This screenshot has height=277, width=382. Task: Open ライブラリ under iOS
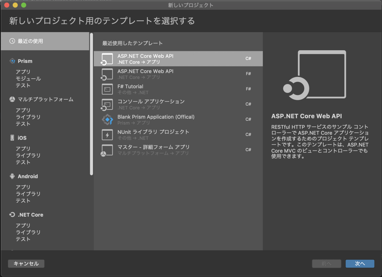[x=28, y=156]
